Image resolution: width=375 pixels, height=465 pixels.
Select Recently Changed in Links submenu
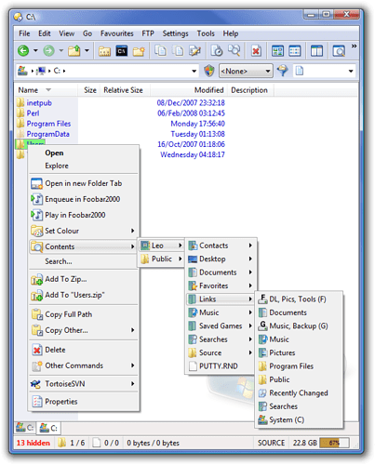pyautogui.click(x=299, y=393)
